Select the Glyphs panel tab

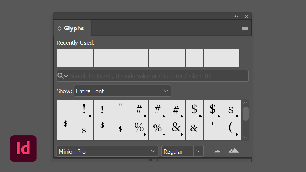pyautogui.click(x=73, y=28)
